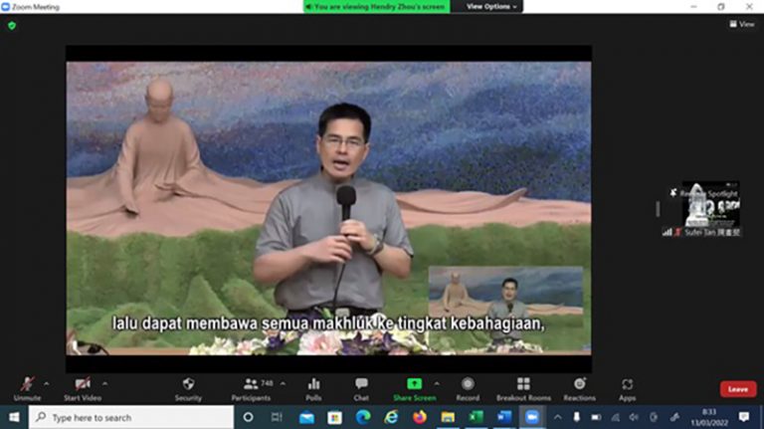Open the Reactions menu
The height and width of the screenshot is (429, 764).
click(579, 388)
